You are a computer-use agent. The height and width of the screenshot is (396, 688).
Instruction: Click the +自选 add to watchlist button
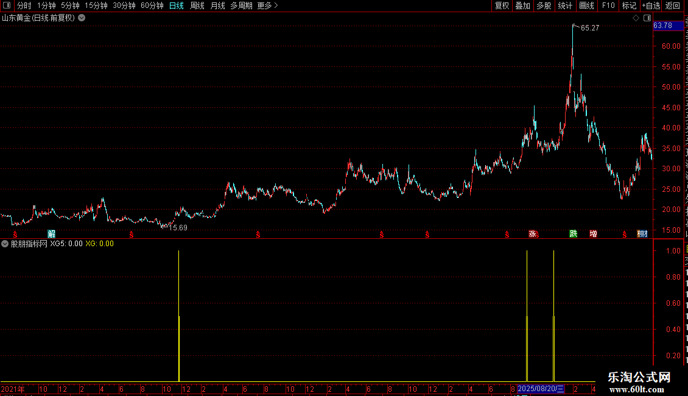(x=651, y=5)
